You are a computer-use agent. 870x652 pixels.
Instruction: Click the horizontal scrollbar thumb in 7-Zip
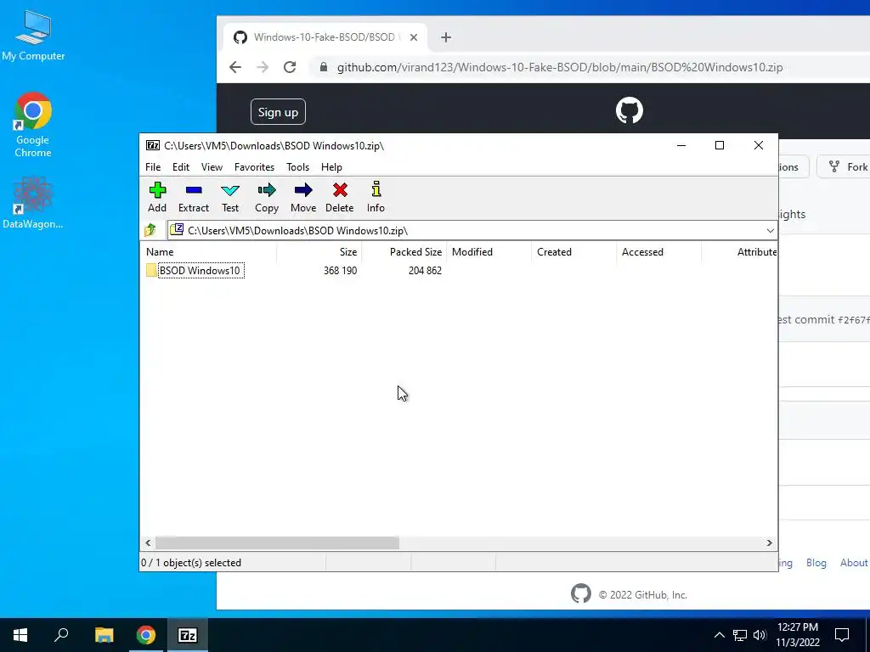278,542
